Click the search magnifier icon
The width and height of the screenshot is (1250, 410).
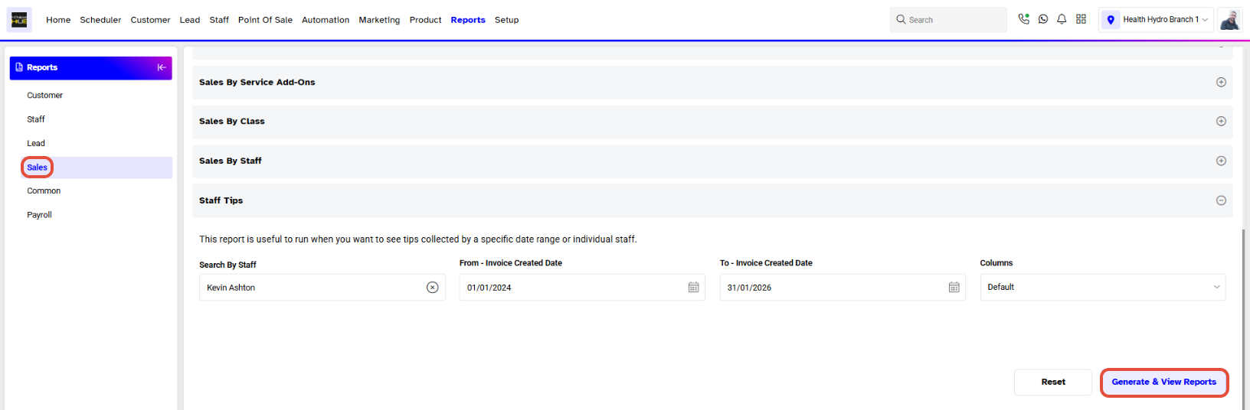tap(901, 20)
